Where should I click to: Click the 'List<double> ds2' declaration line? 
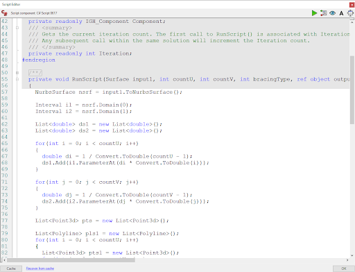pos(98,130)
